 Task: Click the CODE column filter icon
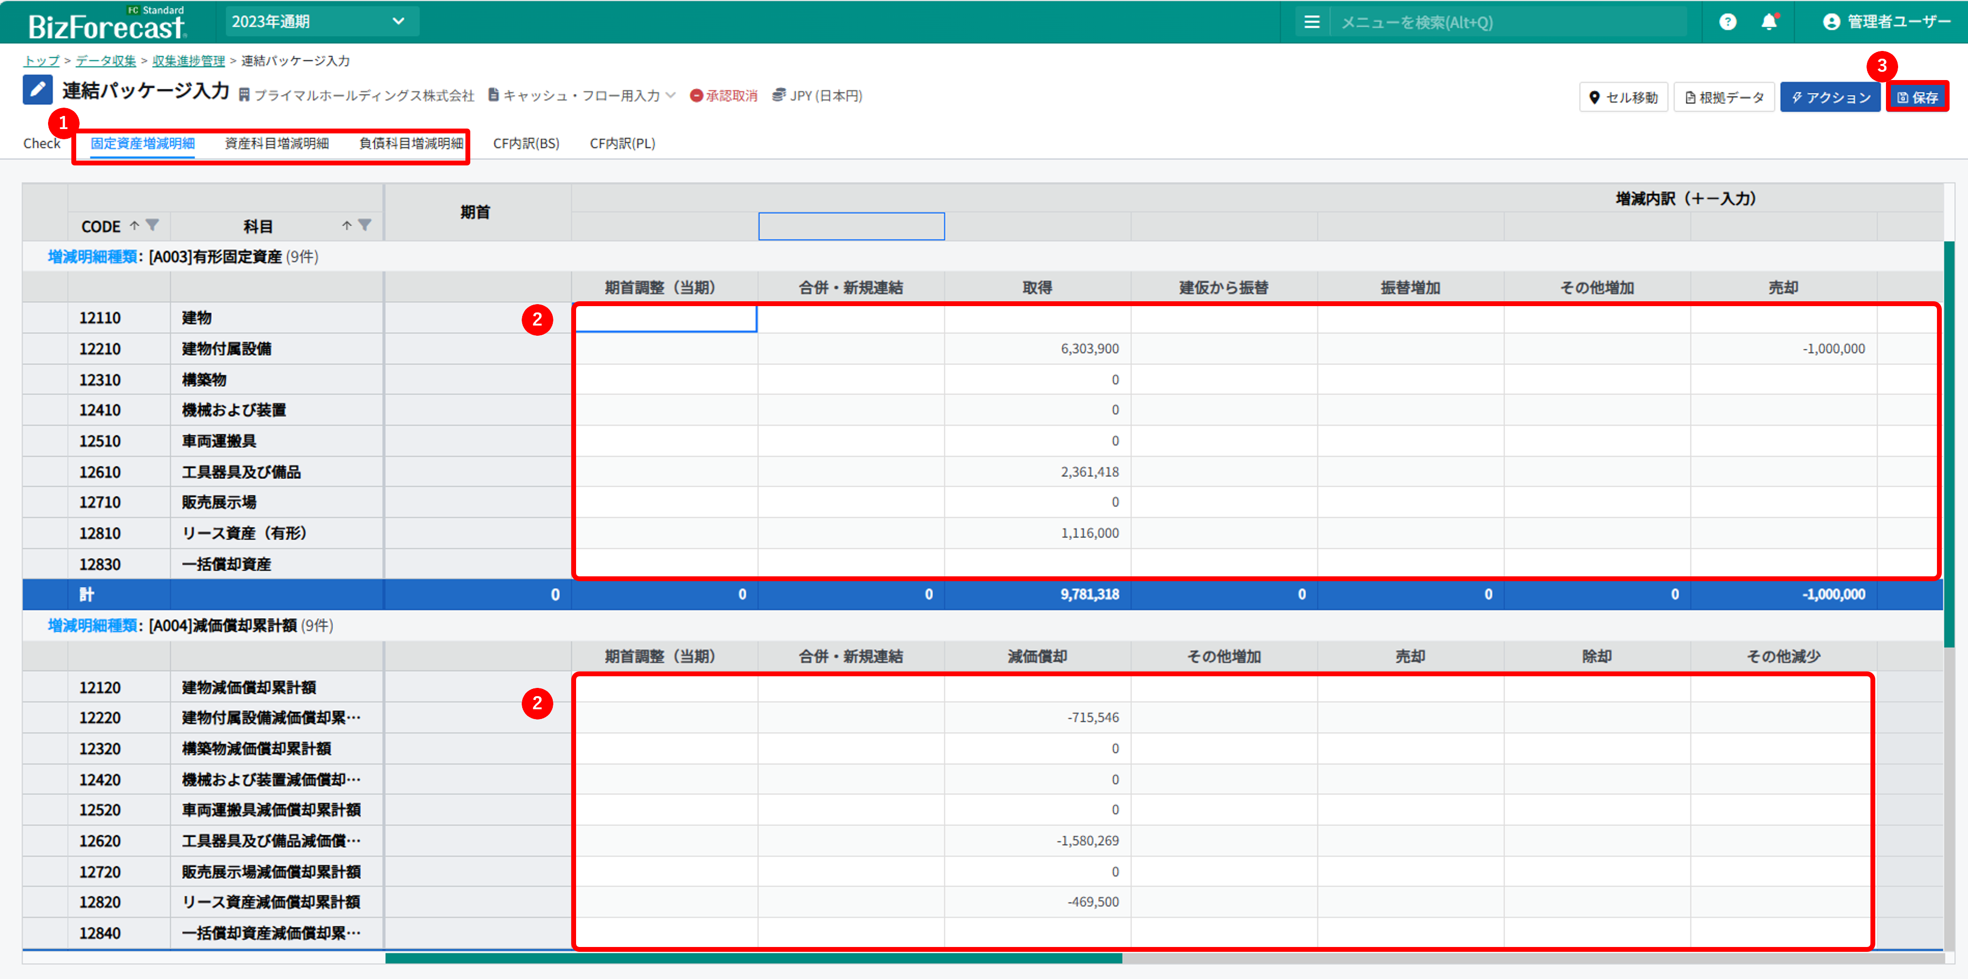click(153, 225)
